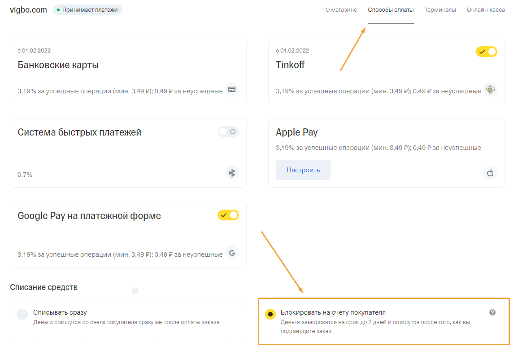Open help question mark for blocking option
Image resolution: width=518 pixels, height=351 pixels.
(x=492, y=312)
